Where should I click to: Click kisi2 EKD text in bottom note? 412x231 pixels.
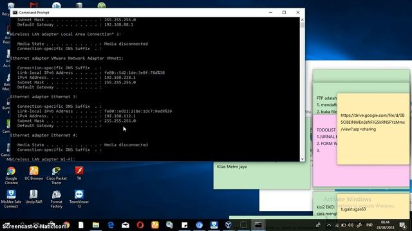326,207
